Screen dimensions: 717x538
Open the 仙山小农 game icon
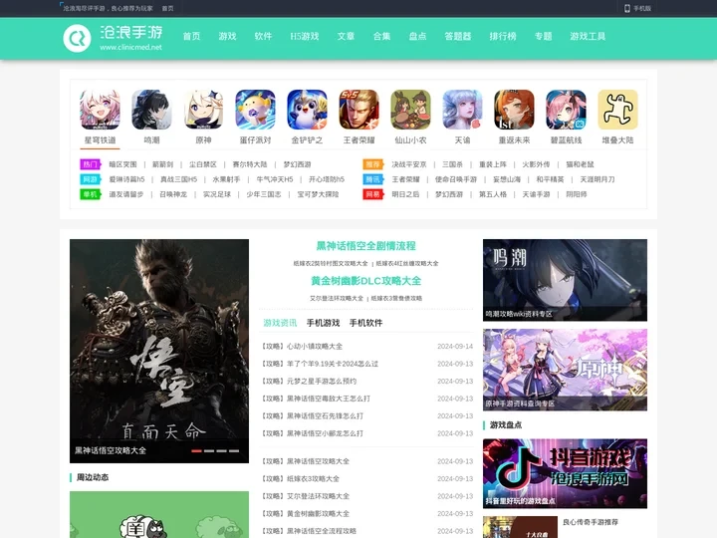point(410,110)
